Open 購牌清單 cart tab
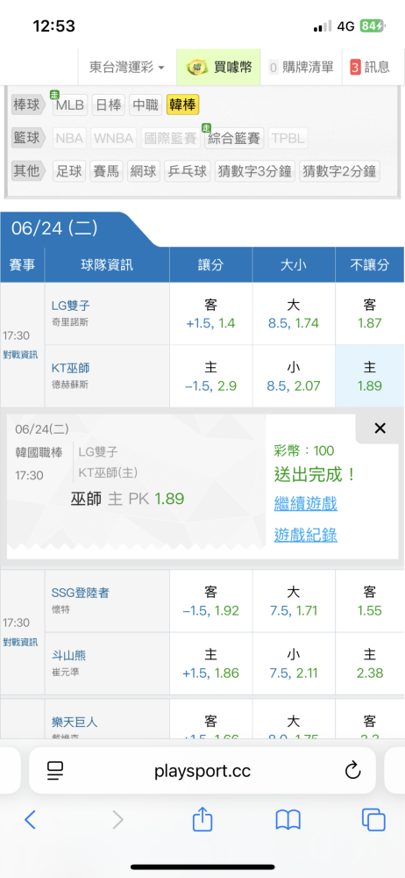Viewport: 405px width, 878px height. 302,68
